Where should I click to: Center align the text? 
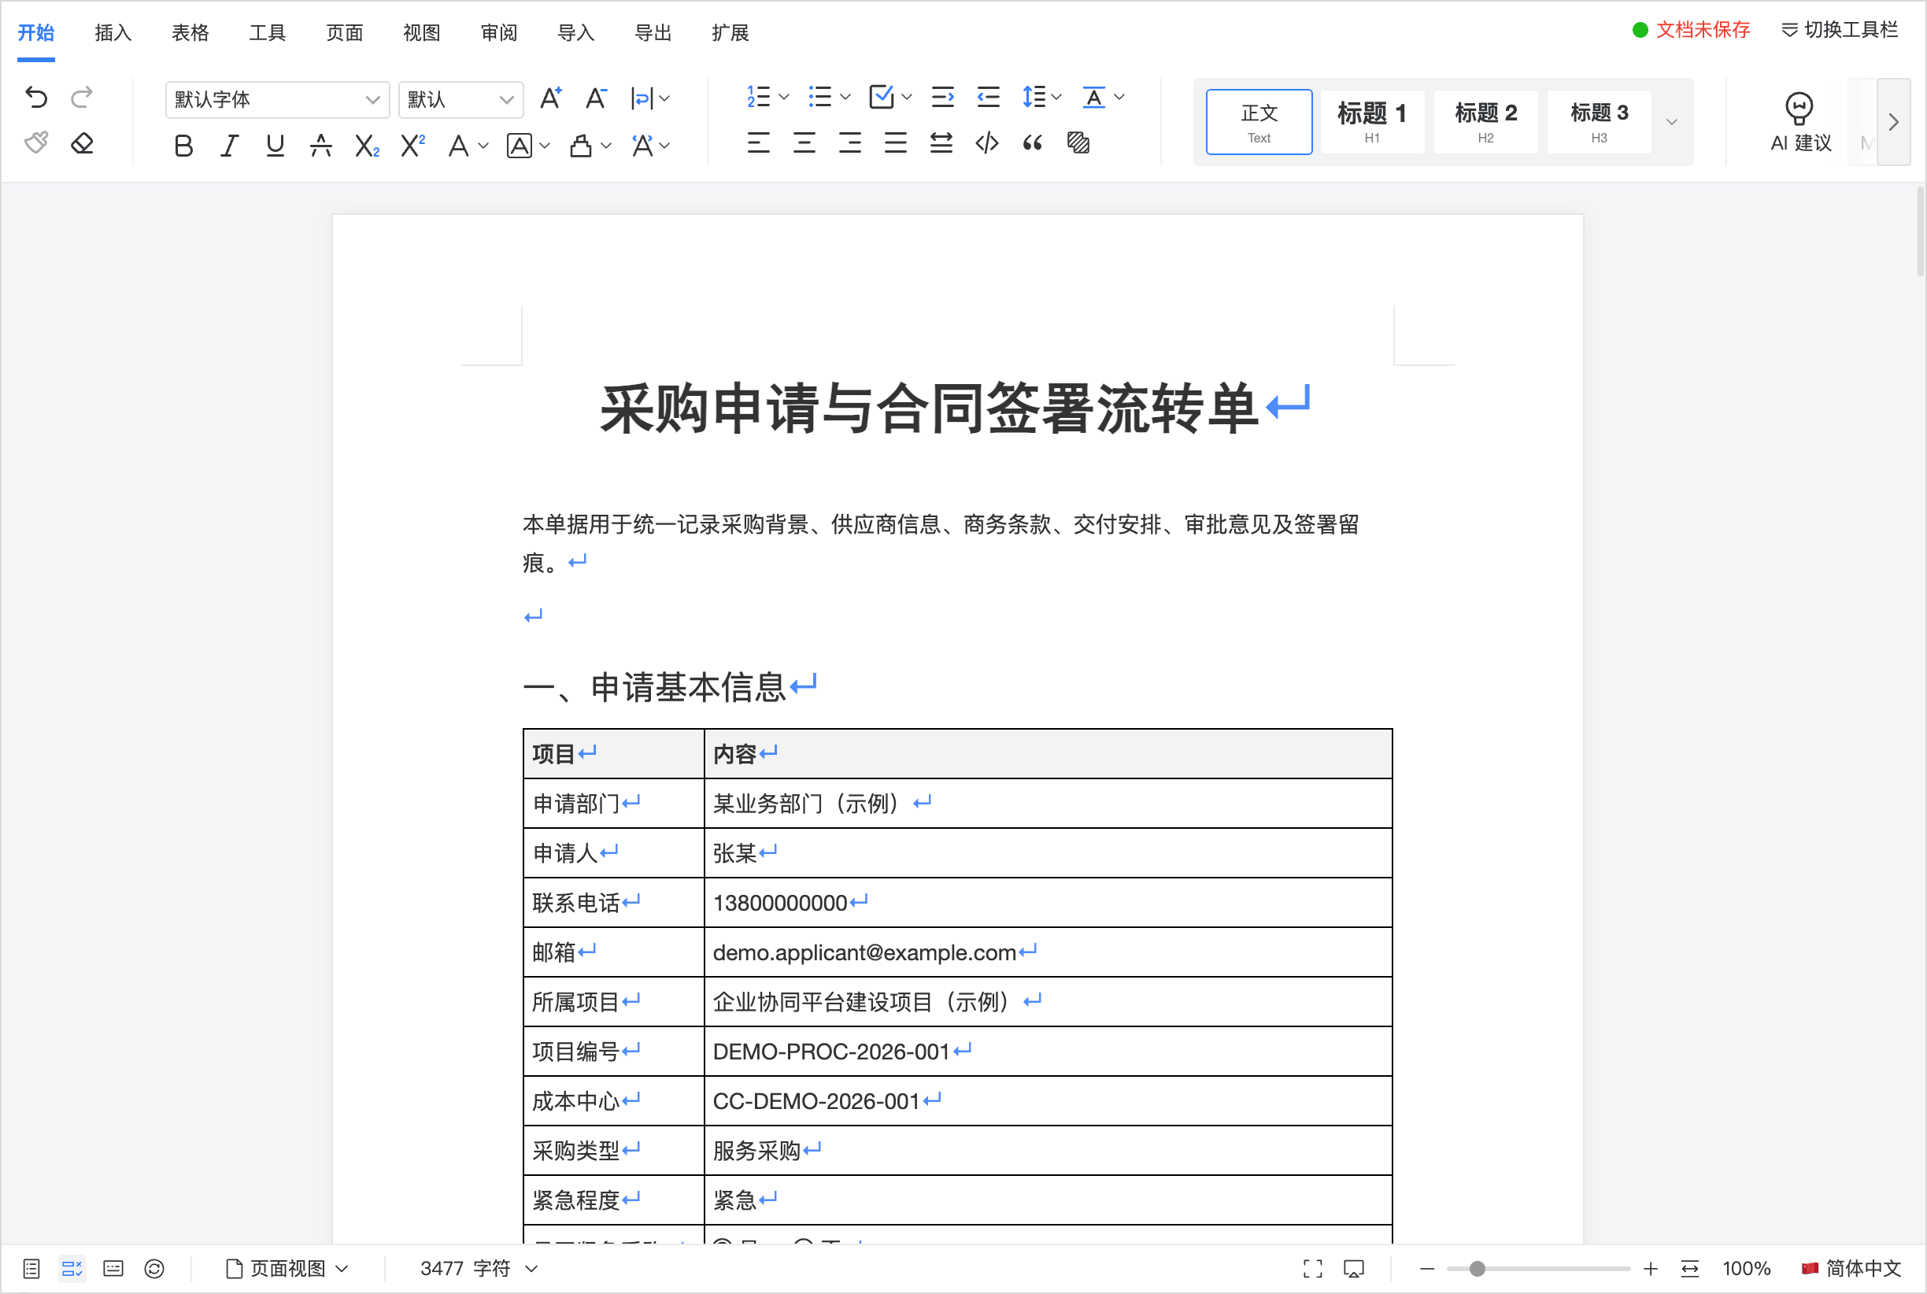[804, 143]
